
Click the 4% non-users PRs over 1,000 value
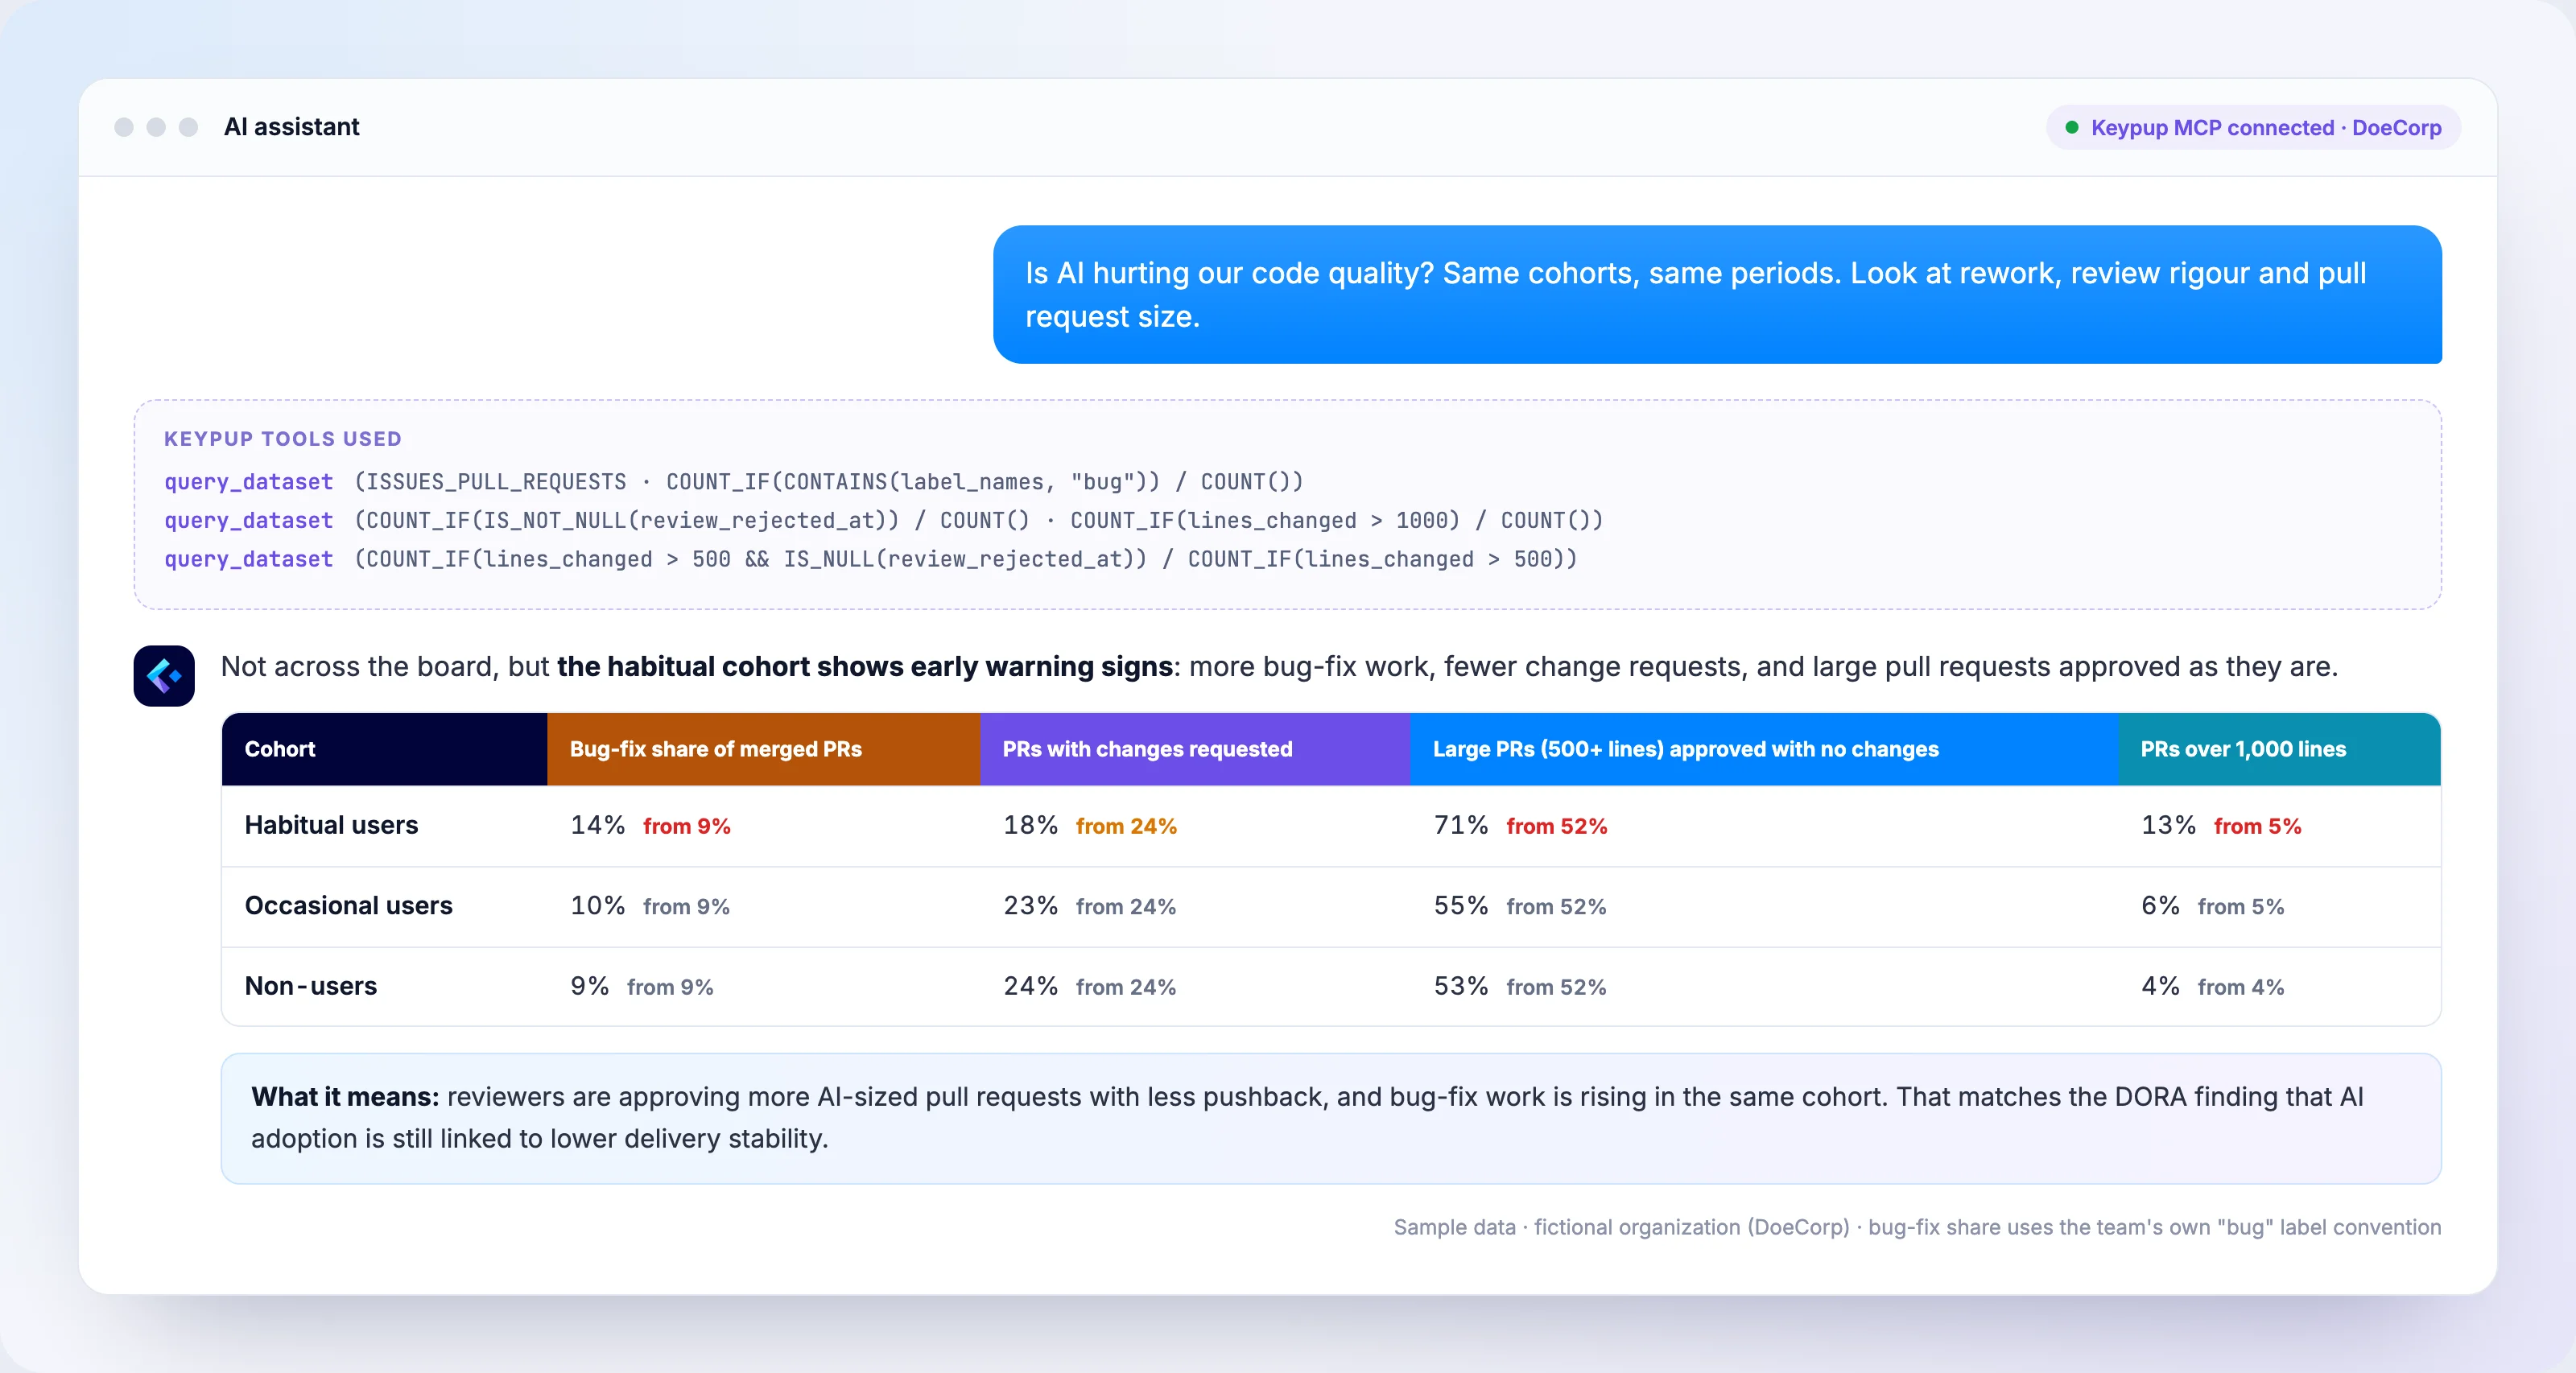tap(2160, 986)
